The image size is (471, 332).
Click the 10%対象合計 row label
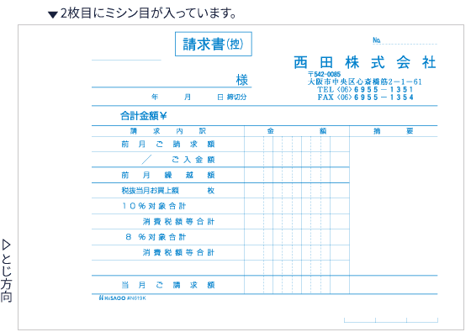coord(154,206)
